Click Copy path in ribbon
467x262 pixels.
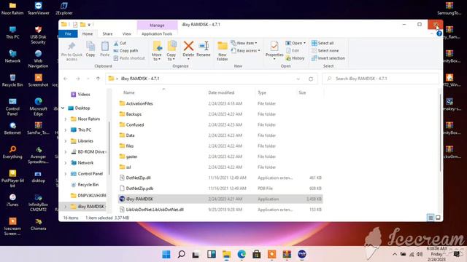126,51
